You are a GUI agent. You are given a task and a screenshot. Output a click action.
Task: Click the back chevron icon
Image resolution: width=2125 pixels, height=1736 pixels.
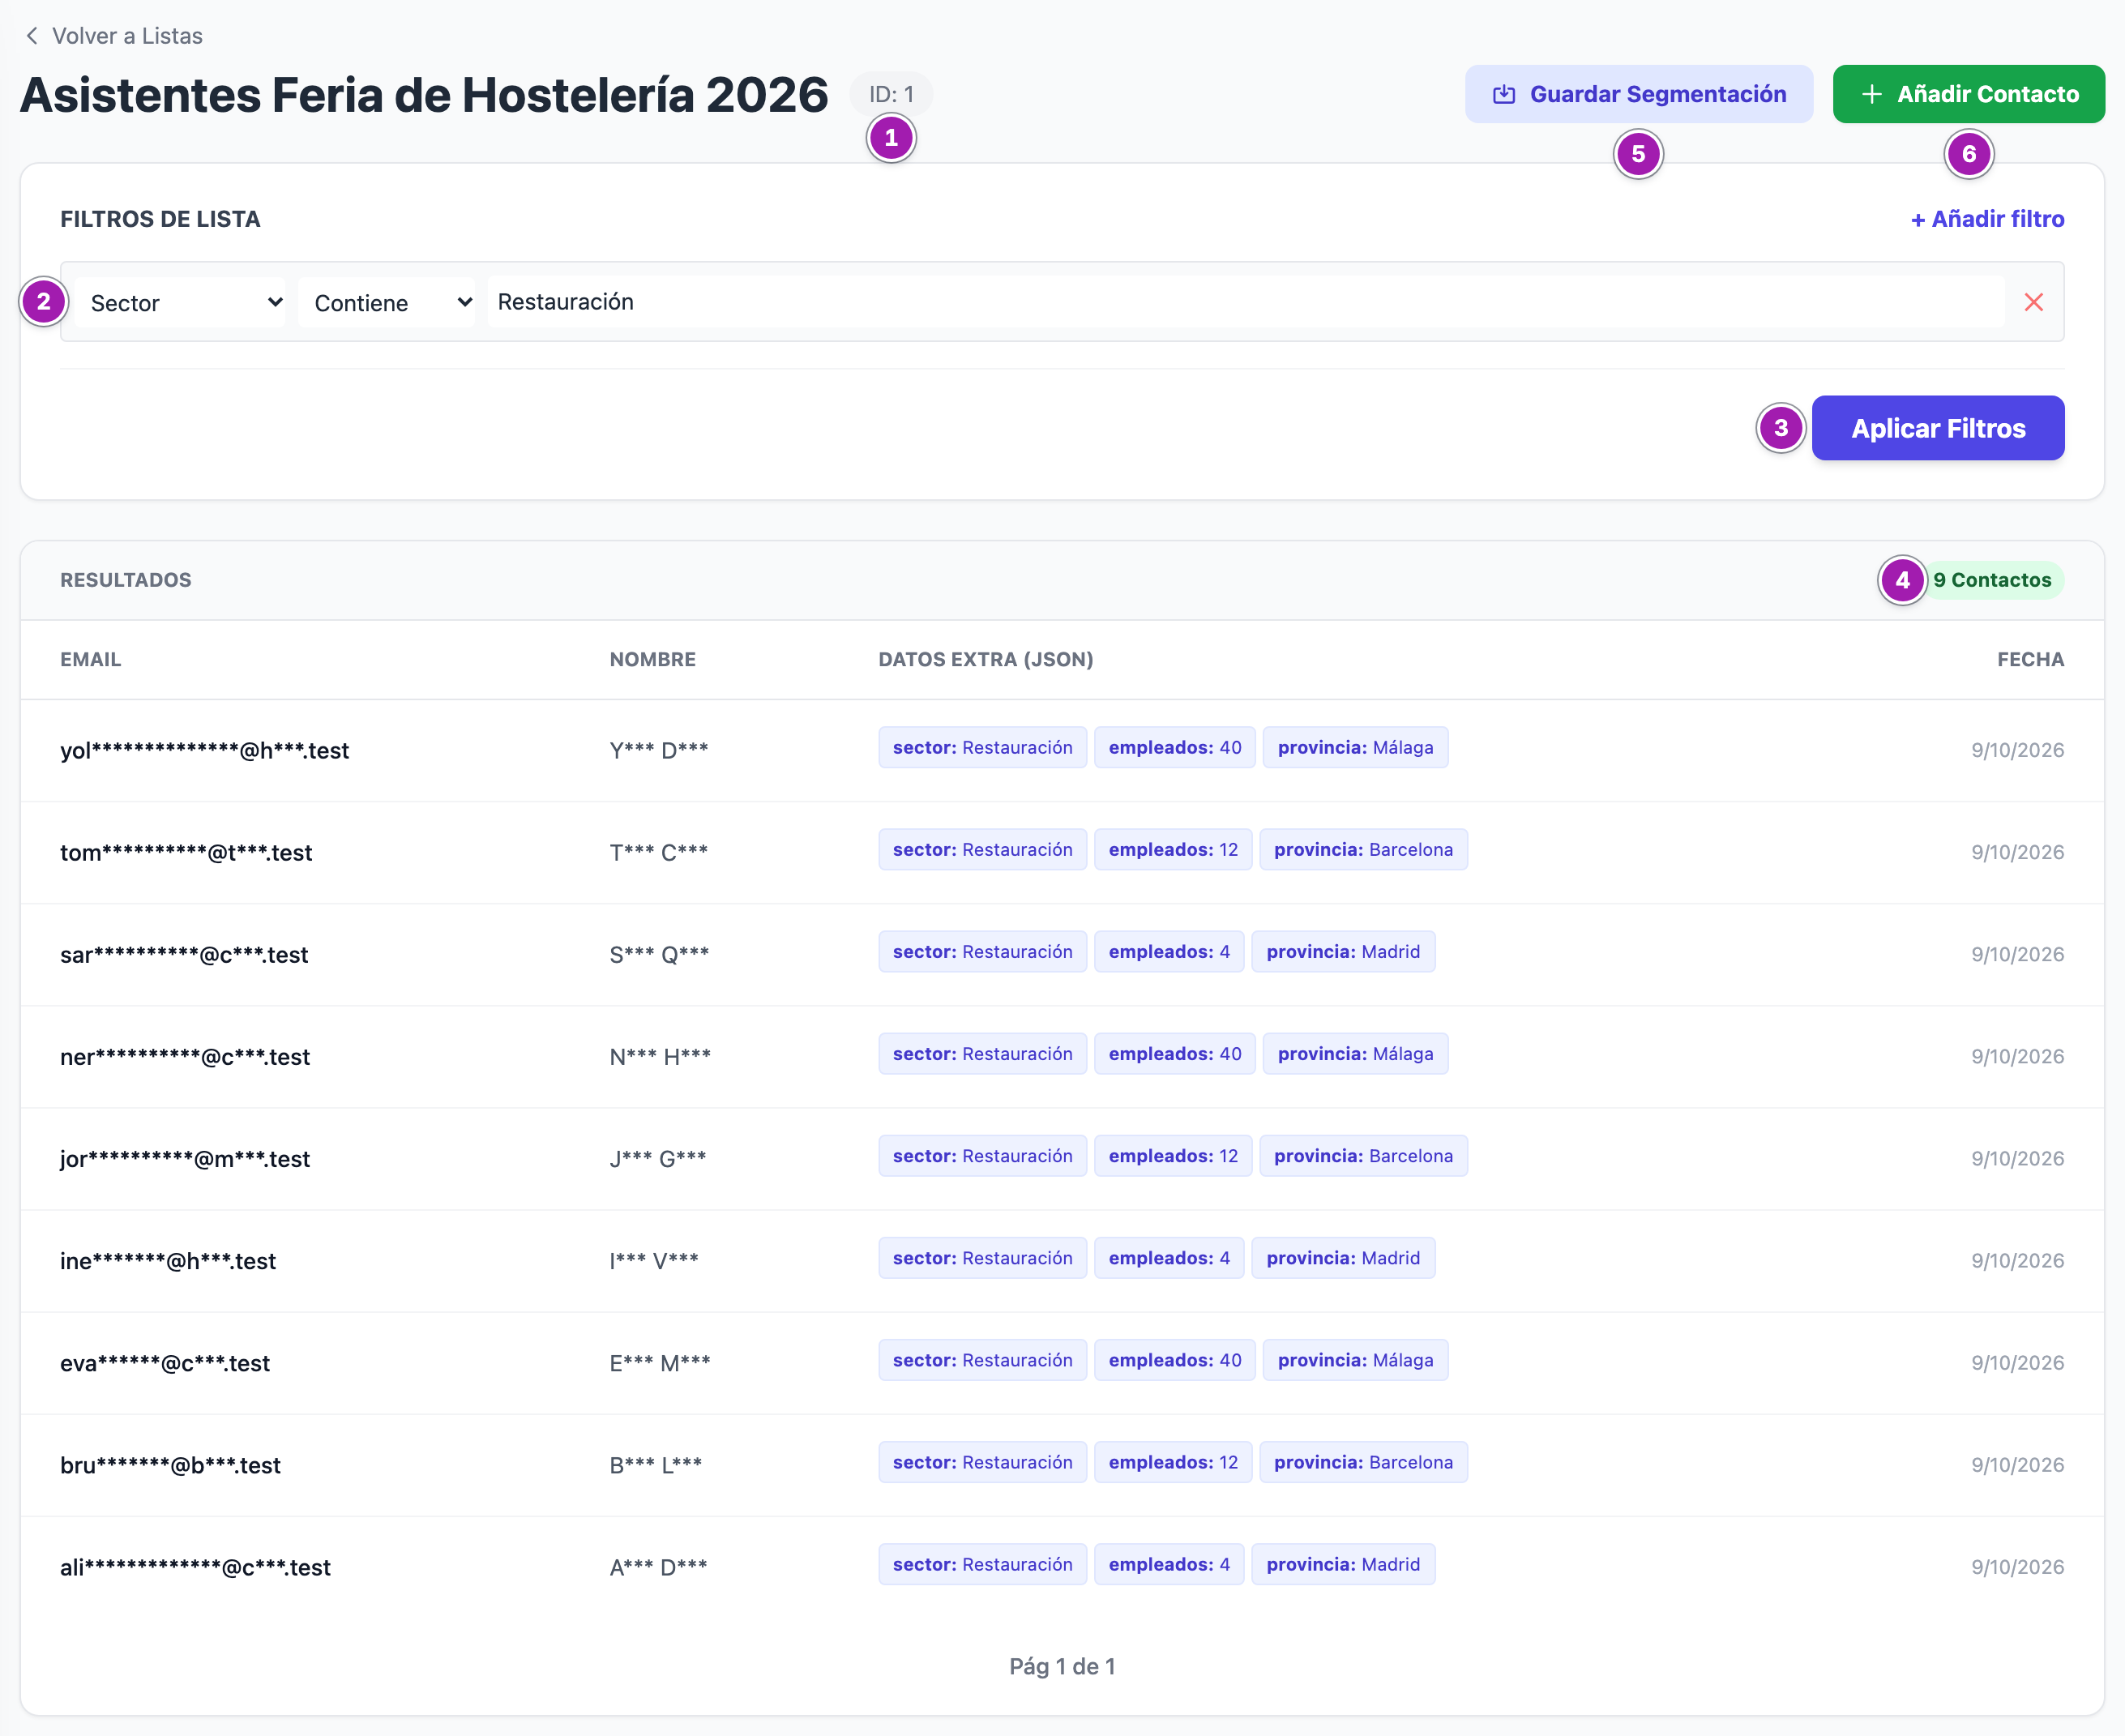click(32, 36)
